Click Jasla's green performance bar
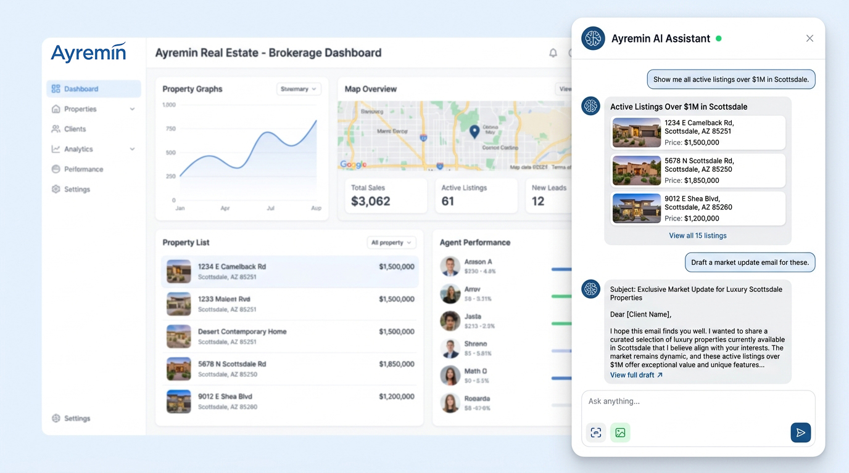Image resolution: width=849 pixels, height=473 pixels. [561, 323]
